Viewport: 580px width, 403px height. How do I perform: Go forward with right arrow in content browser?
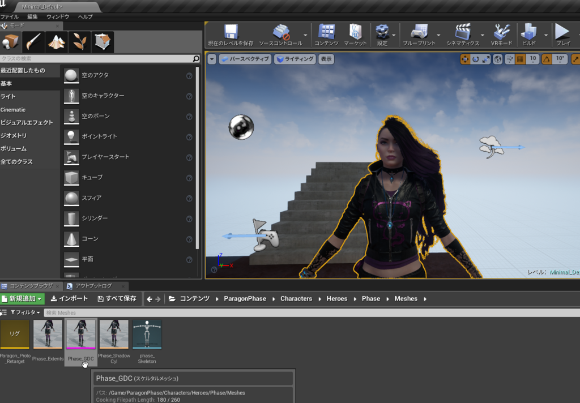[x=158, y=299]
